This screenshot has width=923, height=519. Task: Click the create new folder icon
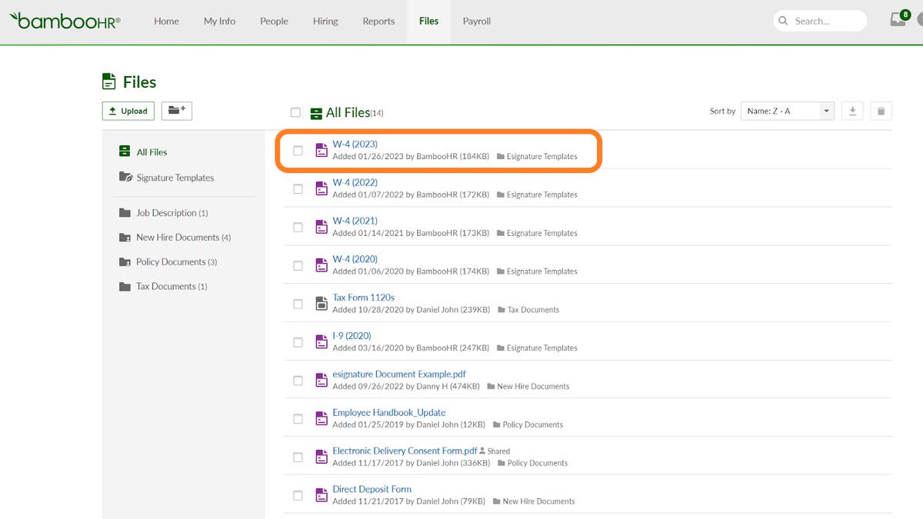pos(176,110)
